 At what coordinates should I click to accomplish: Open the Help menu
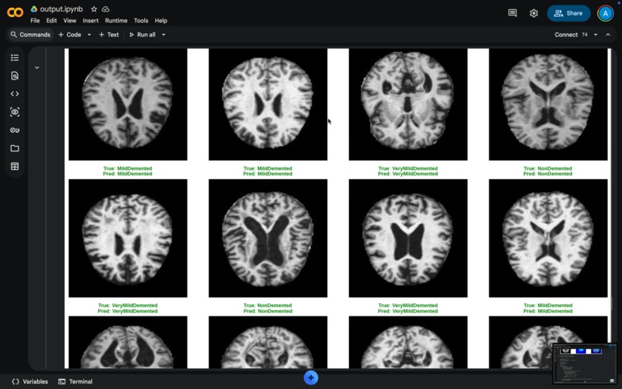point(161,21)
